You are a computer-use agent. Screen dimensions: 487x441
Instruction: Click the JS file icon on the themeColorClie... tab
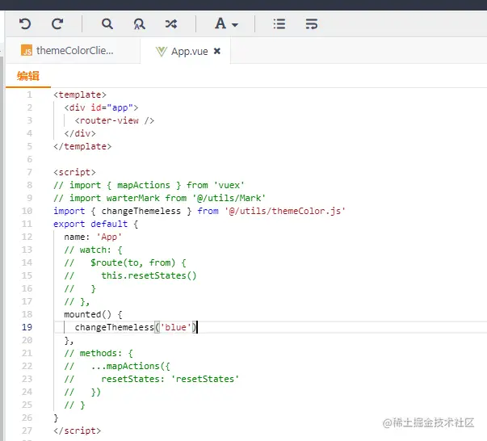click(x=27, y=50)
